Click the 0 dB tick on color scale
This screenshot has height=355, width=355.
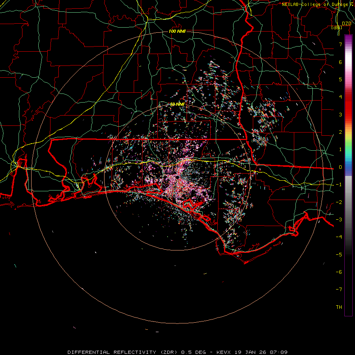[340, 167]
